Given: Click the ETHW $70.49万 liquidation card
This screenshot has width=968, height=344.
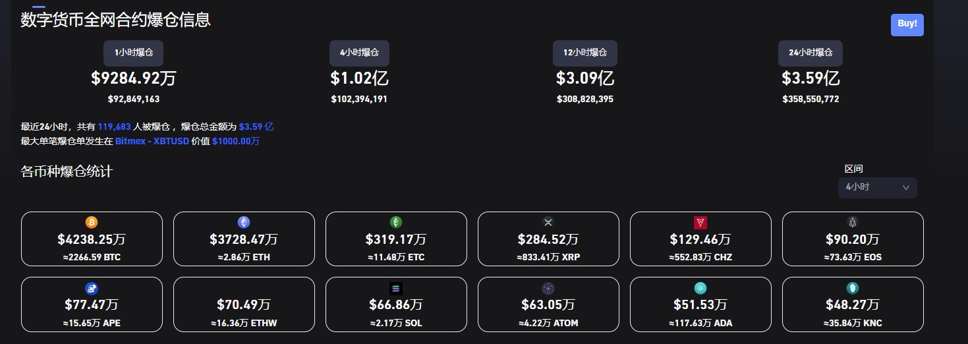Looking at the screenshot, I should pyautogui.click(x=244, y=304).
